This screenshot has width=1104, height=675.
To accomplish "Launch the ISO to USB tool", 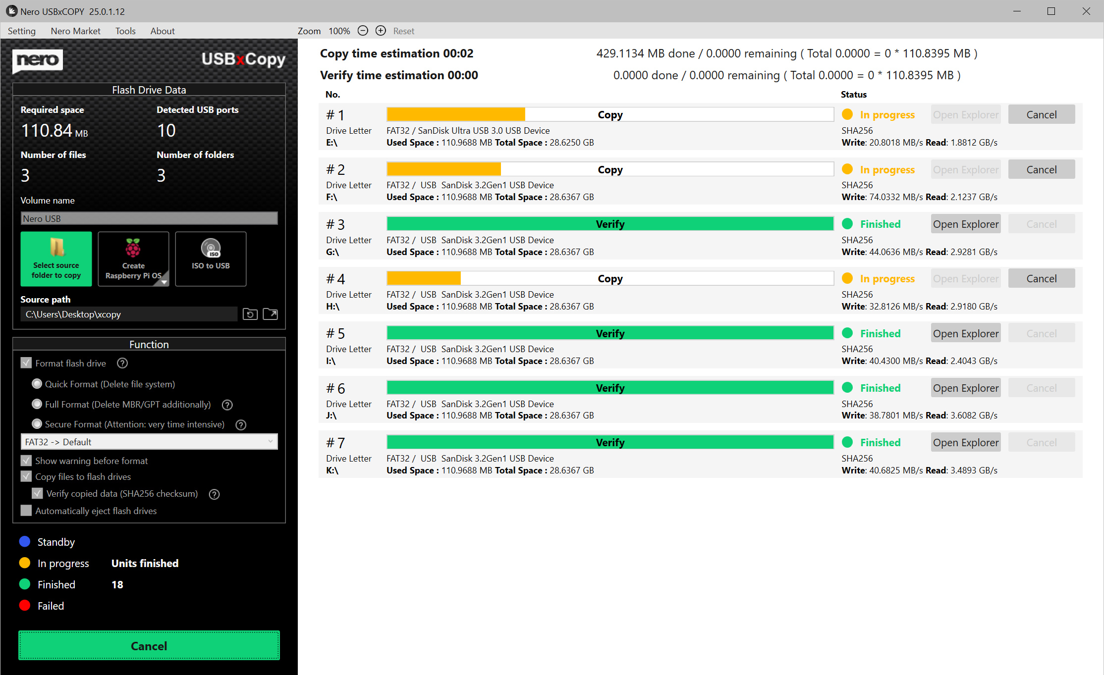I will pos(211,259).
